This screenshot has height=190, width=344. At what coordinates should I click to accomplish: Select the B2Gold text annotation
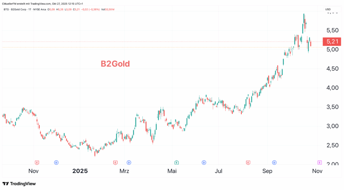(x=115, y=64)
